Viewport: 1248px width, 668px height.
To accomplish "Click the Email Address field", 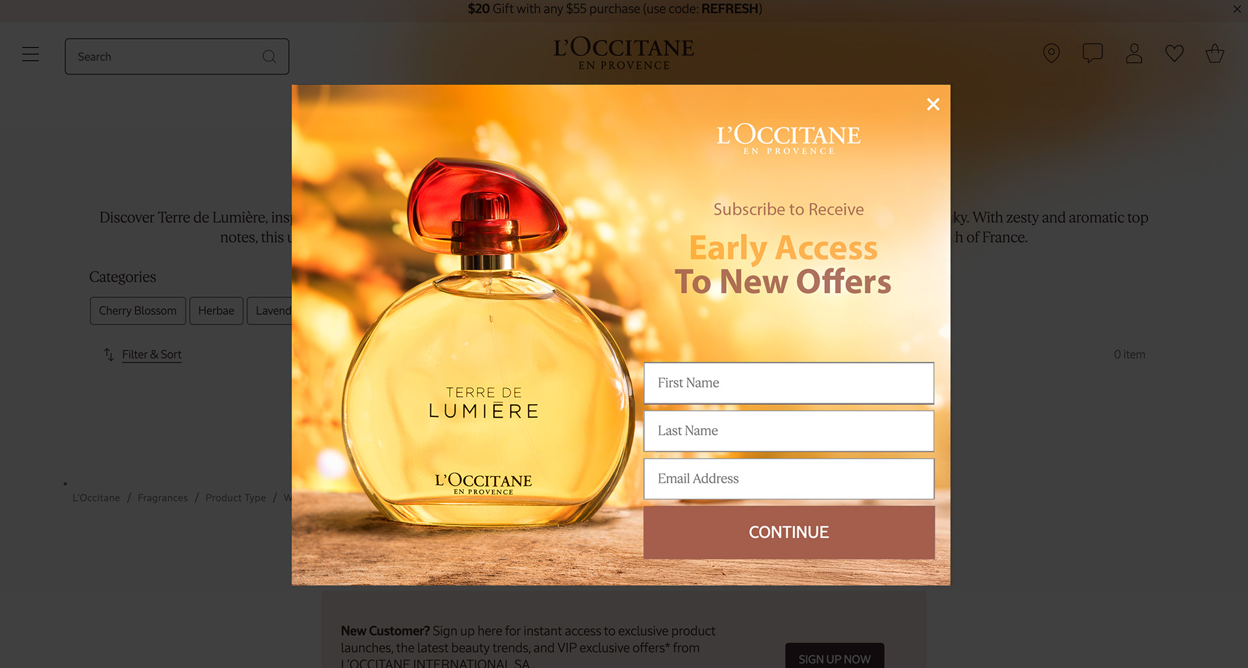I will 788,479.
